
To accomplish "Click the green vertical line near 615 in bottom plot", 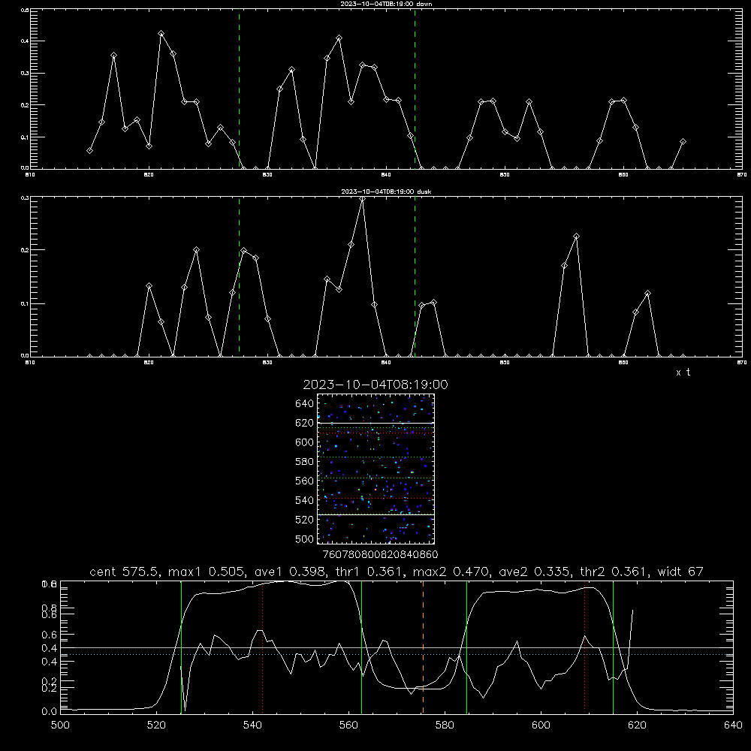I will click(x=613, y=647).
